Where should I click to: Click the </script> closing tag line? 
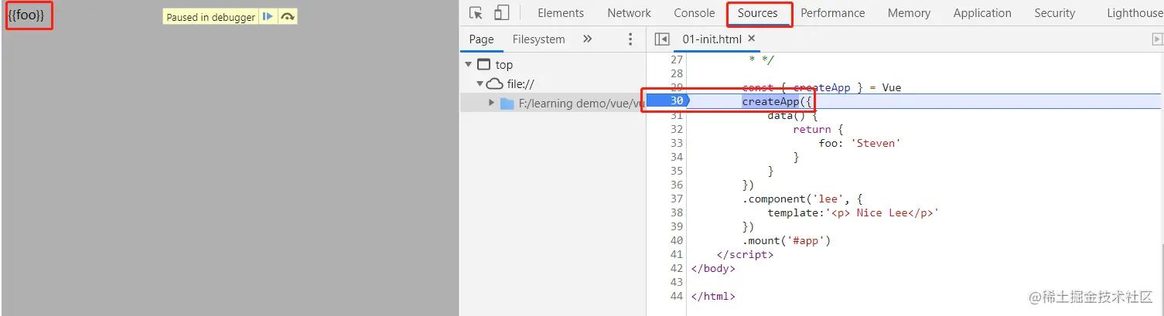pos(745,254)
